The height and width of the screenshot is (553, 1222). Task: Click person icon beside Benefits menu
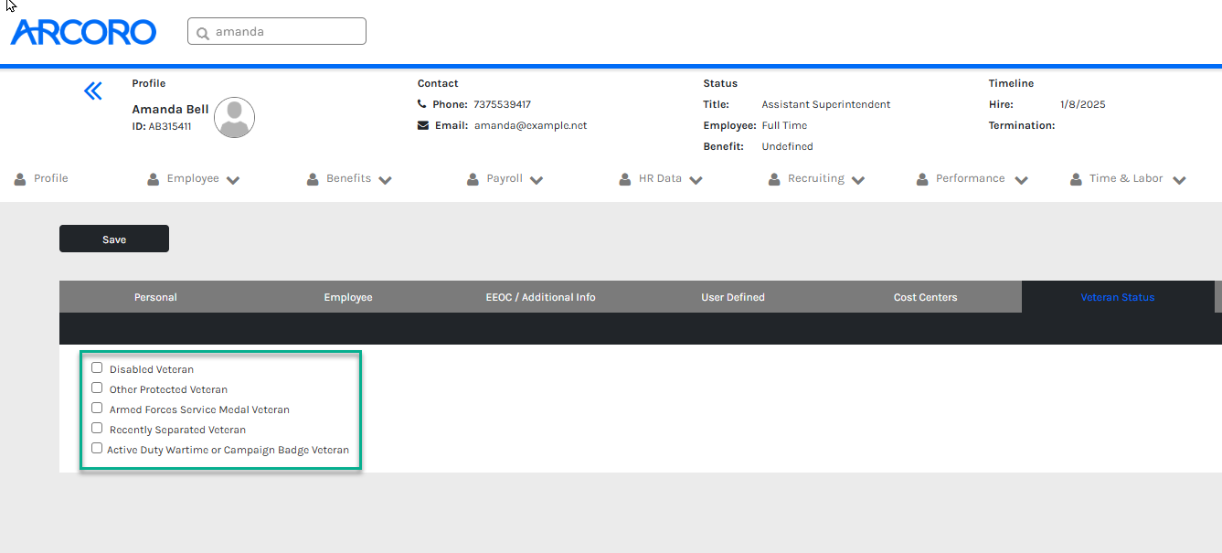313,179
